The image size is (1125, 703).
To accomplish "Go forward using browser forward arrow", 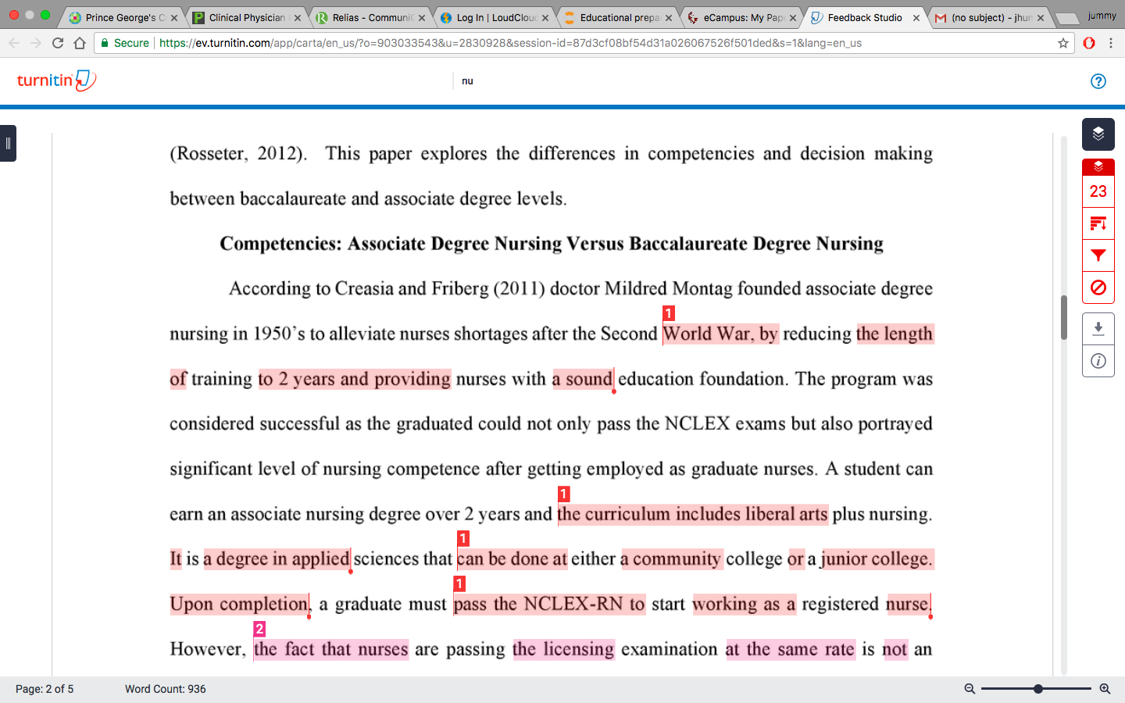I will click(36, 43).
